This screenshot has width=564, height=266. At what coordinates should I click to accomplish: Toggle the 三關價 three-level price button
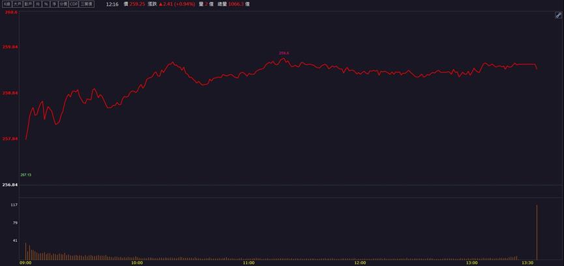pos(87,5)
